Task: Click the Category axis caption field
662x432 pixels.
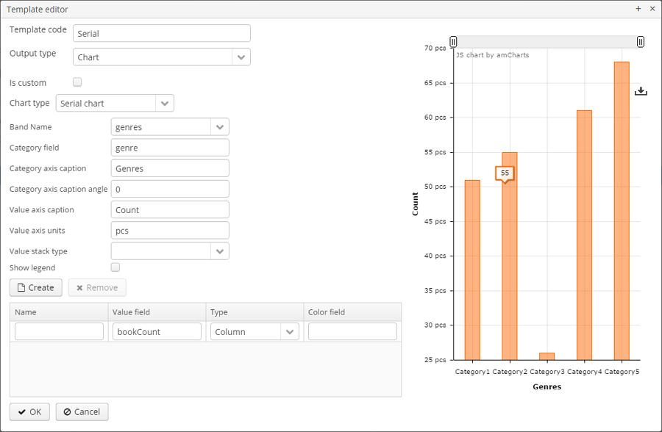Action: click(170, 168)
